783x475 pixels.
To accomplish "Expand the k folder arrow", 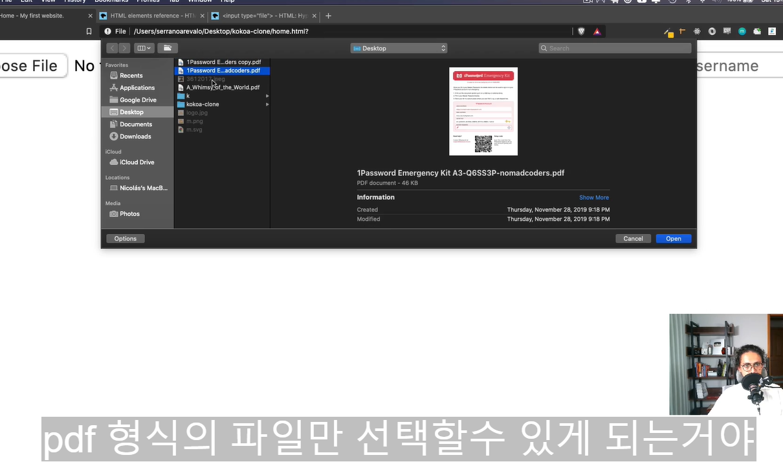I will tap(267, 96).
